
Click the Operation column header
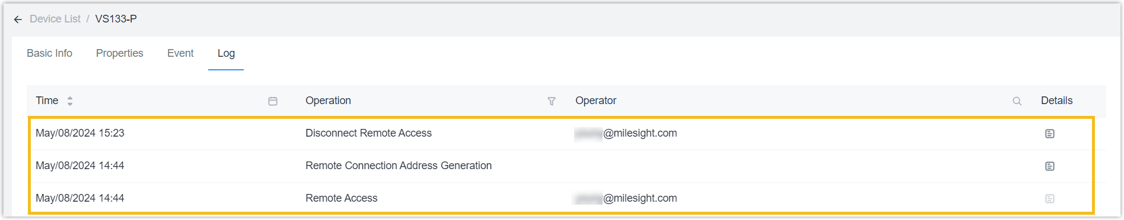(x=328, y=101)
